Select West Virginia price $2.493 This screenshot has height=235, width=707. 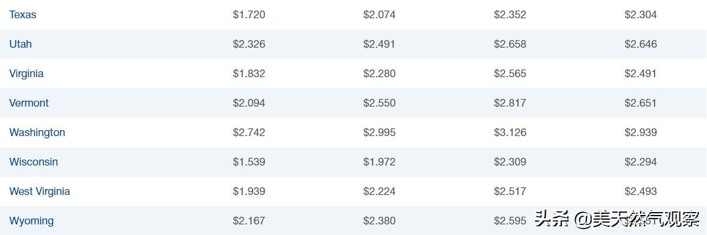(640, 191)
